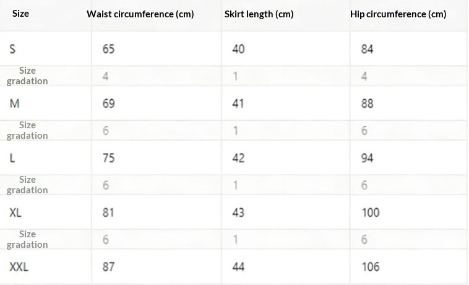This screenshot has height=285, width=469.
Task: Click the Size column header
Action: 20,13
